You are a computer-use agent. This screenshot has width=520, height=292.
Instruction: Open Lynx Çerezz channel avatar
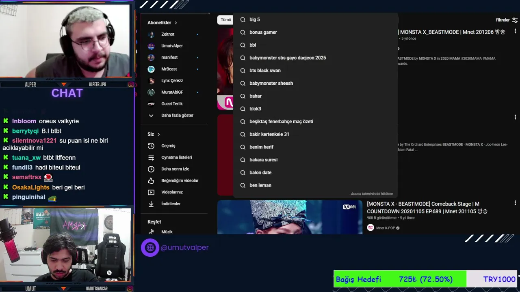151,81
